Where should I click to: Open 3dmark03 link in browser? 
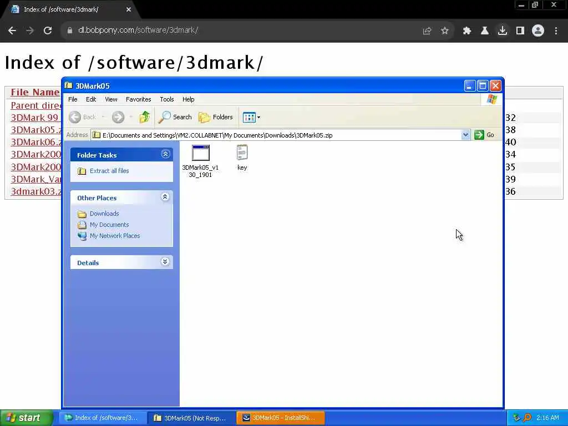pos(36,191)
